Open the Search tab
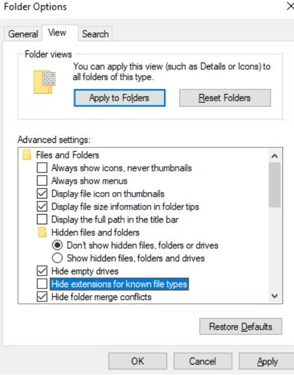 pyautogui.click(x=96, y=34)
